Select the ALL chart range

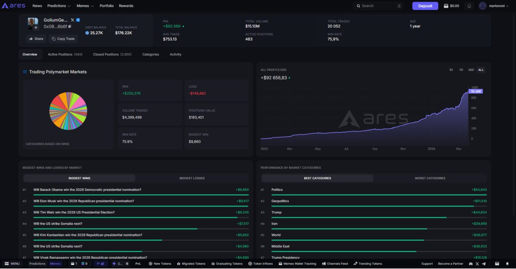(x=481, y=70)
